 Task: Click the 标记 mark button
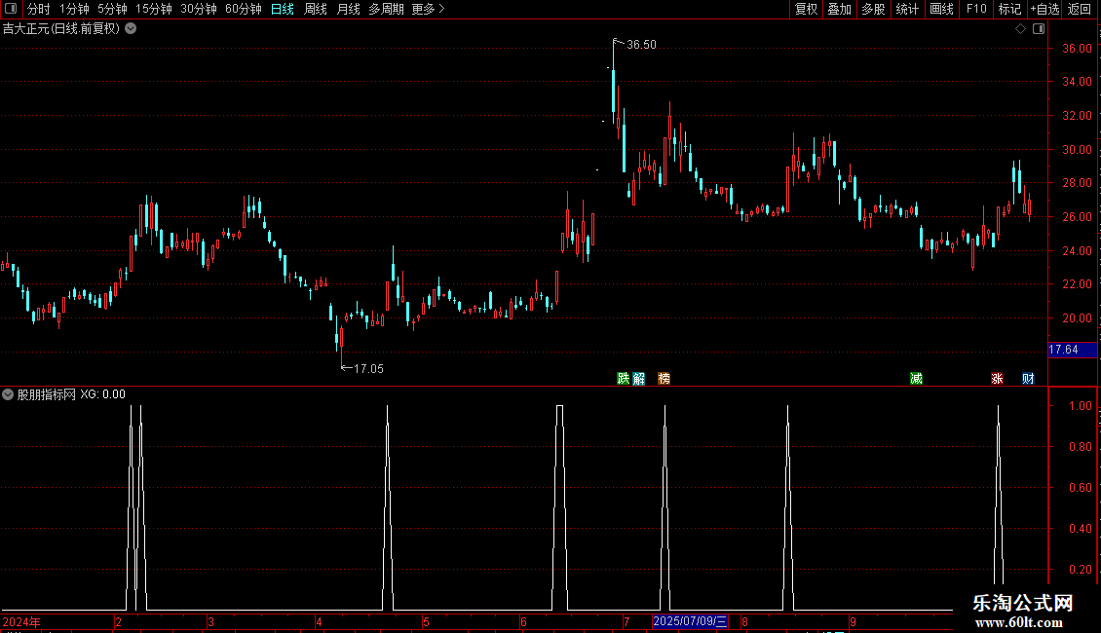point(1009,9)
